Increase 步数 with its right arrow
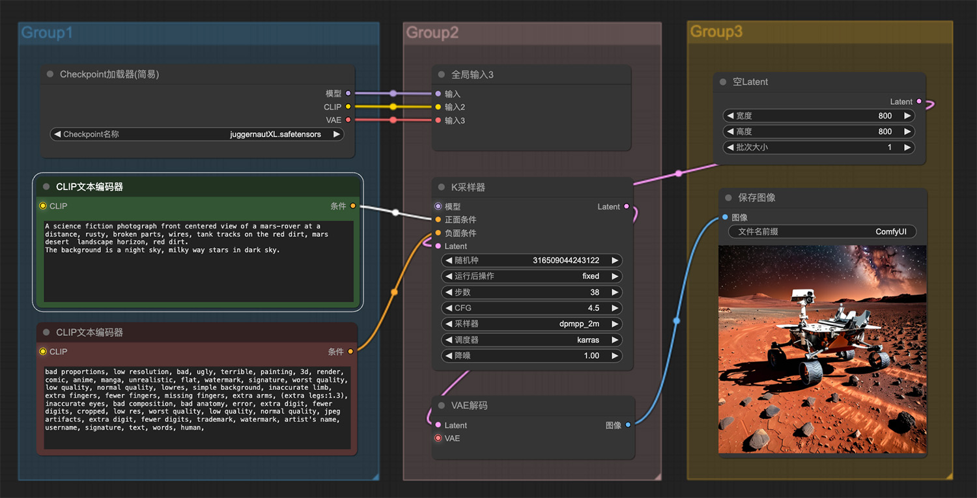Viewport: 977px width, 498px height. point(614,292)
